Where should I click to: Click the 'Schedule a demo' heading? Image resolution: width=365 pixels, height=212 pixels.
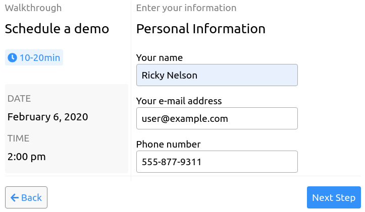click(57, 29)
